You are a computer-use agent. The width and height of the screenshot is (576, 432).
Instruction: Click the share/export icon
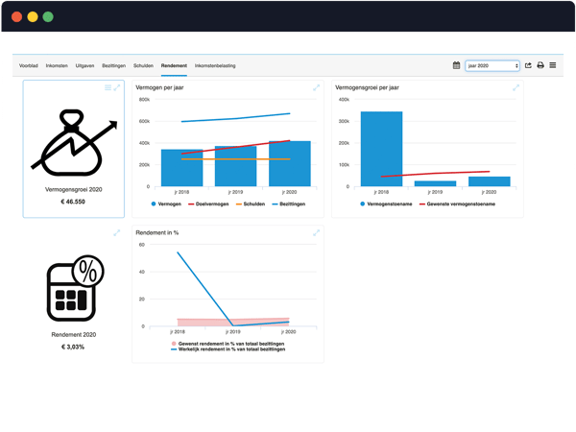528,65
